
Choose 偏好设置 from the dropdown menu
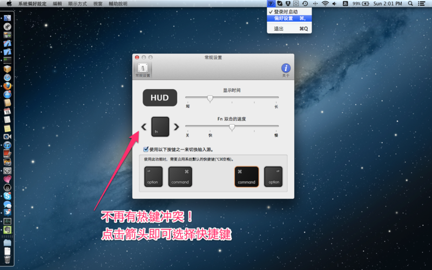coord(283,18)
